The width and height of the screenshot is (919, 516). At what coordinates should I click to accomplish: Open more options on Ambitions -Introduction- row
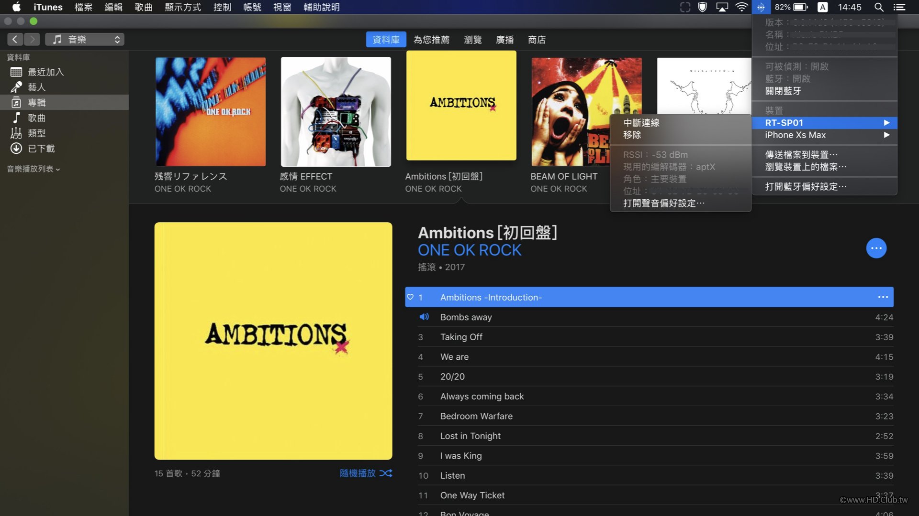click(x=883, y=297)
